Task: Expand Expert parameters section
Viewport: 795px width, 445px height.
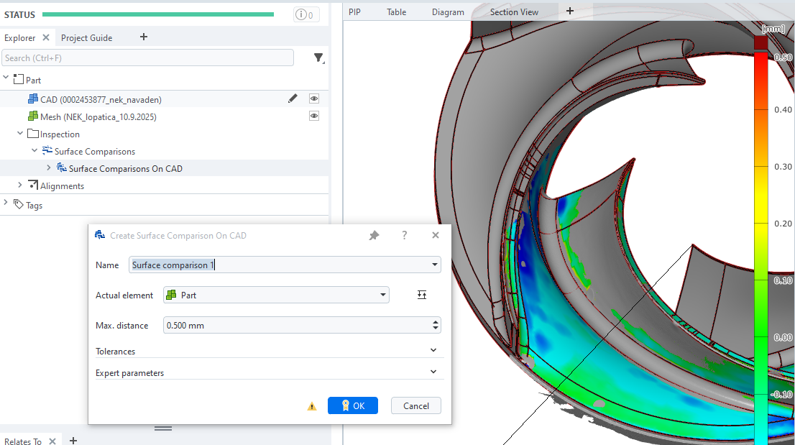Action: coord(433,372)
